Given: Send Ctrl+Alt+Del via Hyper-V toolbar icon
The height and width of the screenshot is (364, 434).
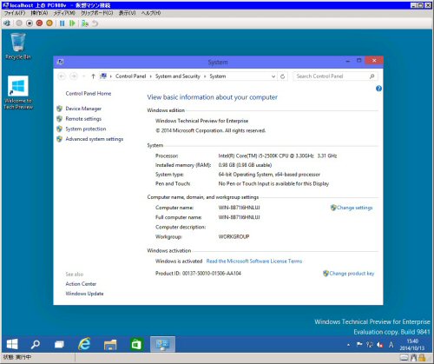Looking at the screenshot, I should 7,23.
